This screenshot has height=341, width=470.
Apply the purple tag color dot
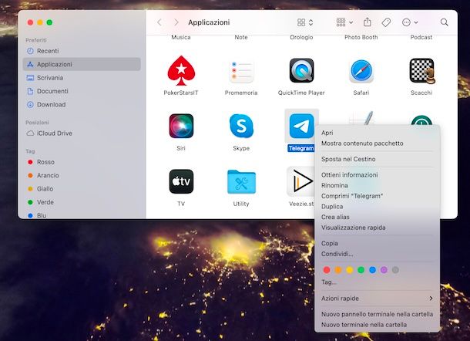click(x=384, y=270)
